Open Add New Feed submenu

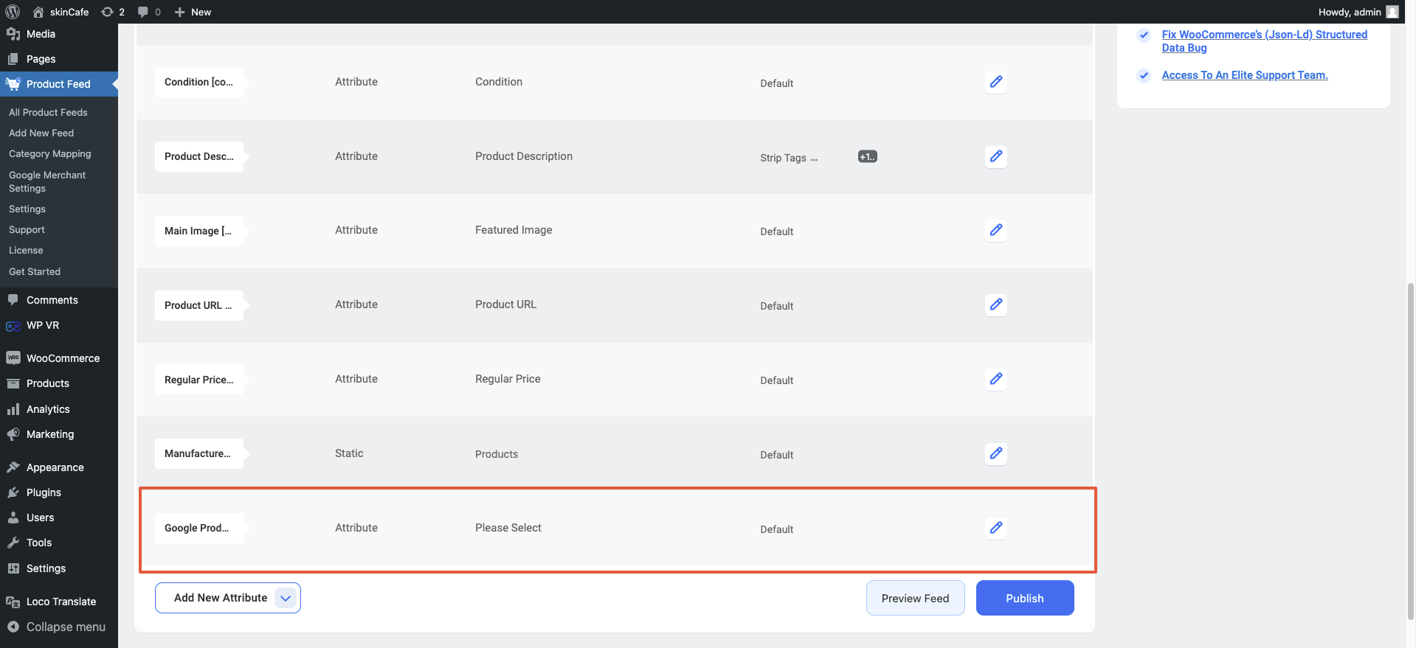point(41,133)
